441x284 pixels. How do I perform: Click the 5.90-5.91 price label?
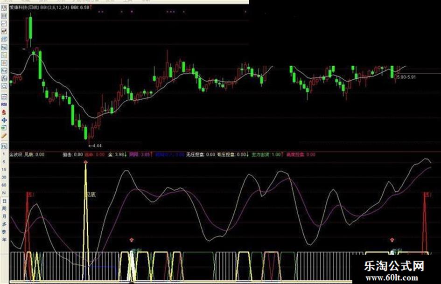pos(406,77)
